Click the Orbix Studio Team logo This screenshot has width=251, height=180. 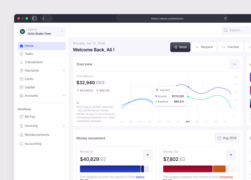22,31
